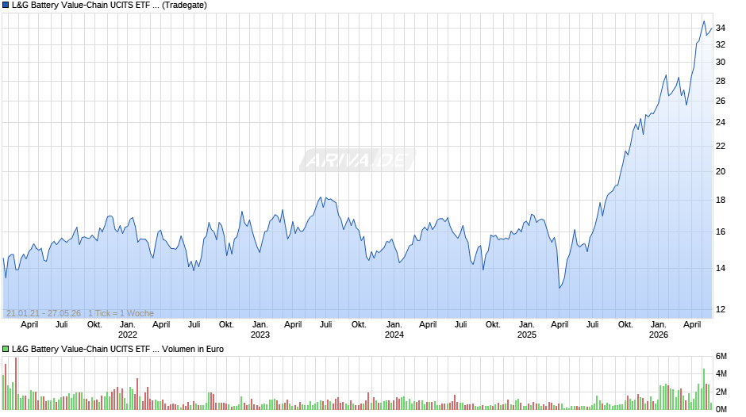Click the date range text '21.01.21 - 27.05.26'
This screenshot has width=746, height=417.
click(44, 313)
